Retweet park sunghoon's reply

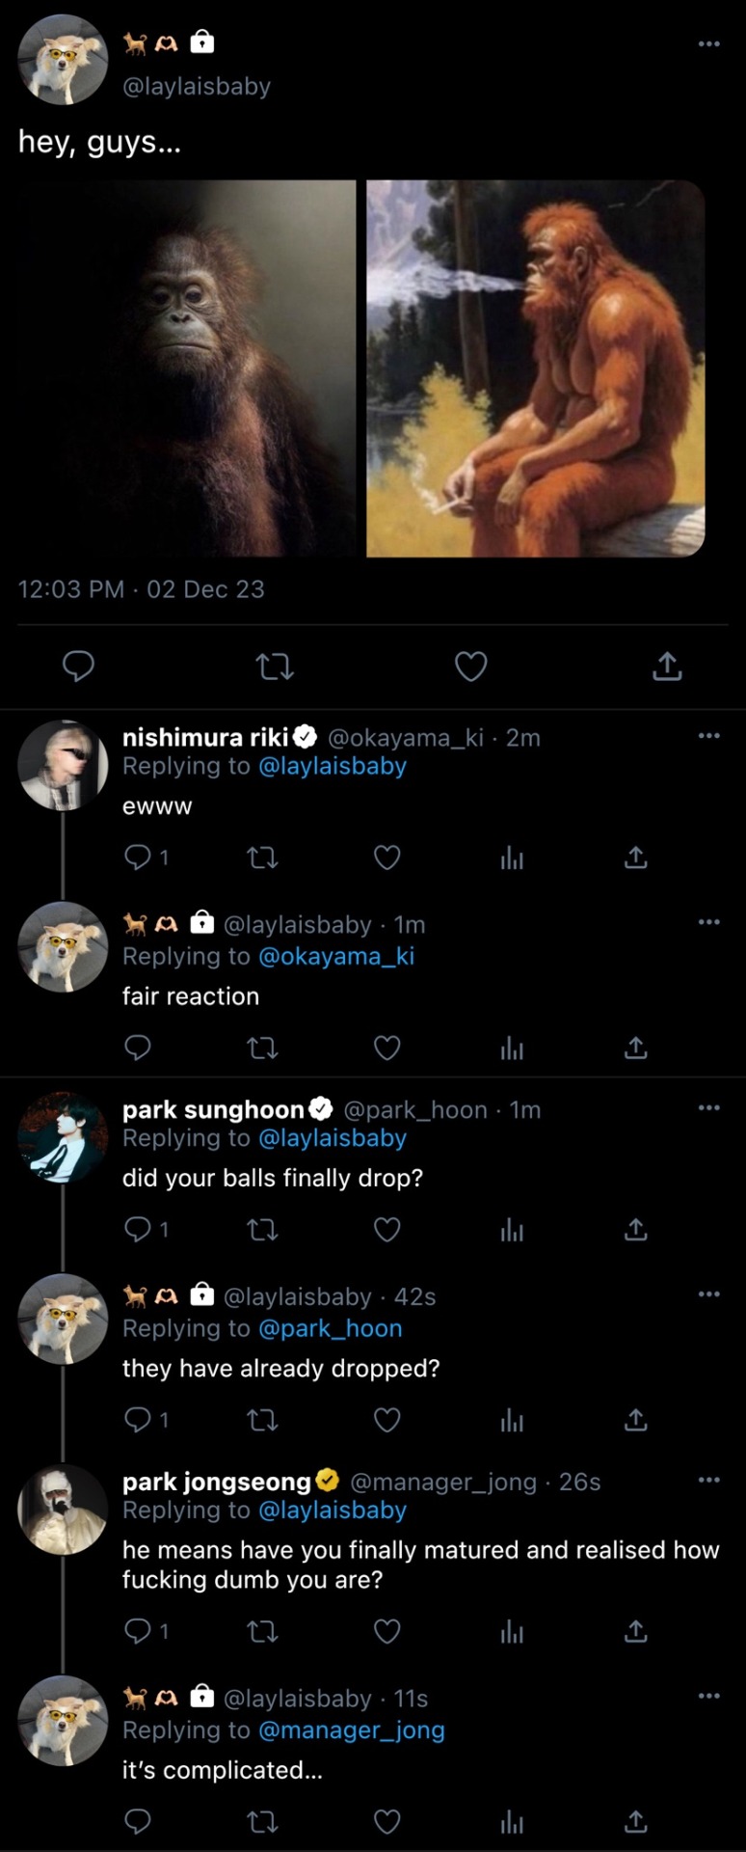[x=262, y=1230]
